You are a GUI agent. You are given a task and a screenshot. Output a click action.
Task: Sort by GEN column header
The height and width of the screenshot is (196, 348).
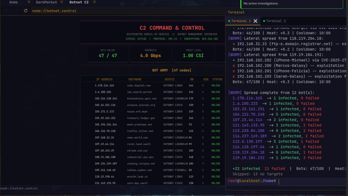click(x=206, y=79)
